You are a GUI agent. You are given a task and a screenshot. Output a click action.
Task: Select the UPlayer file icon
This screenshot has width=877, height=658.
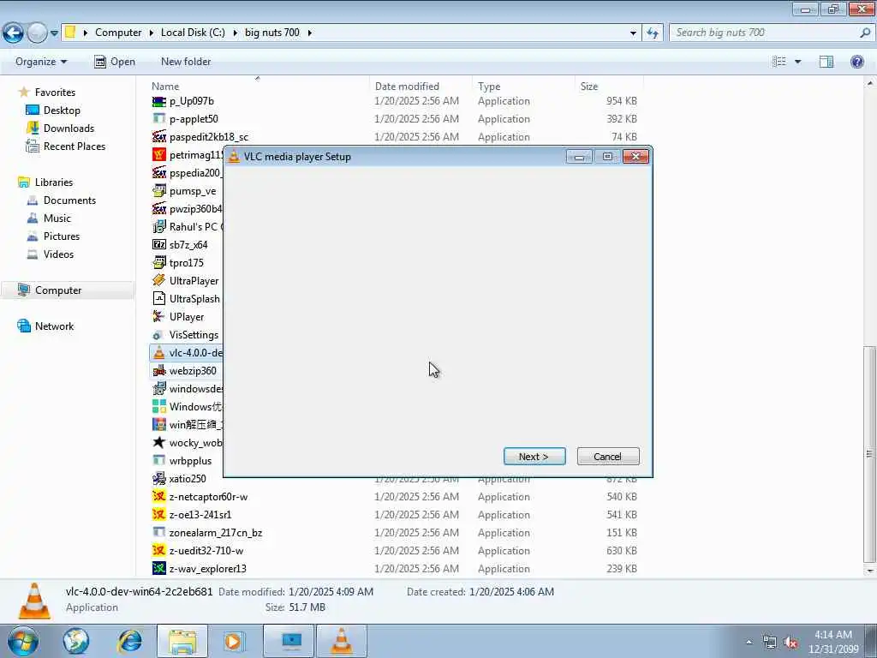click(158, 317)
